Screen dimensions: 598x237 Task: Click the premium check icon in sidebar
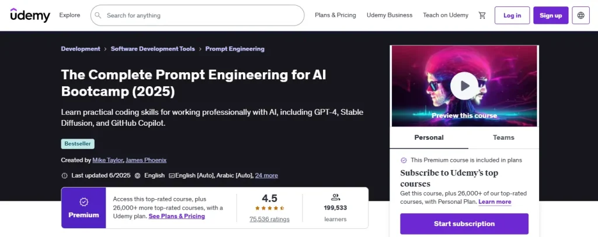coord(404,160)
